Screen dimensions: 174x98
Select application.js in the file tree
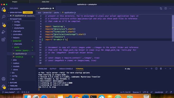pos(21,54)
